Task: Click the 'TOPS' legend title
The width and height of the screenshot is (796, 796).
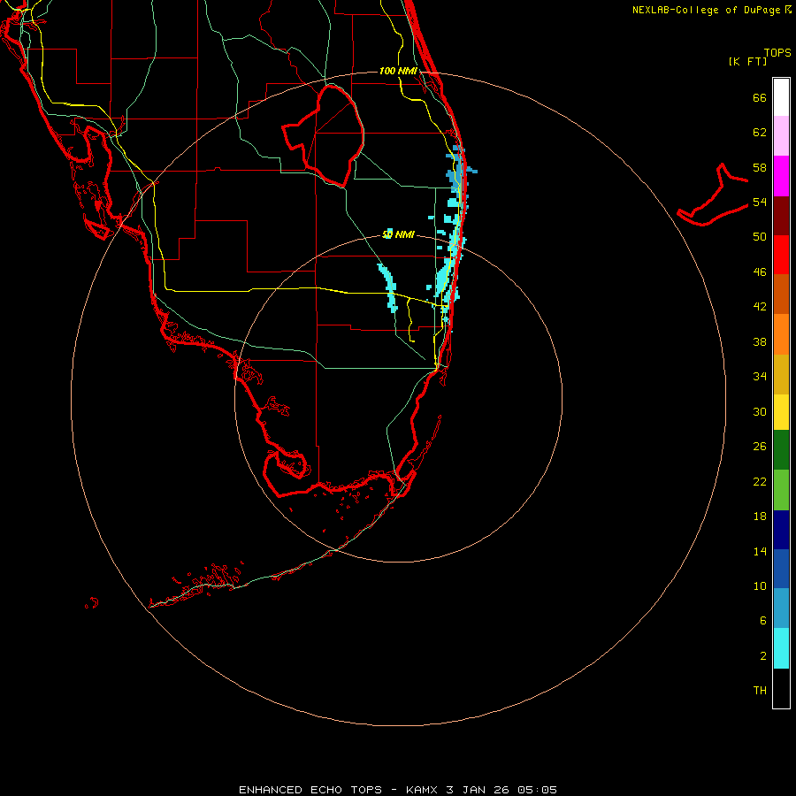Action: coord(777,53)
